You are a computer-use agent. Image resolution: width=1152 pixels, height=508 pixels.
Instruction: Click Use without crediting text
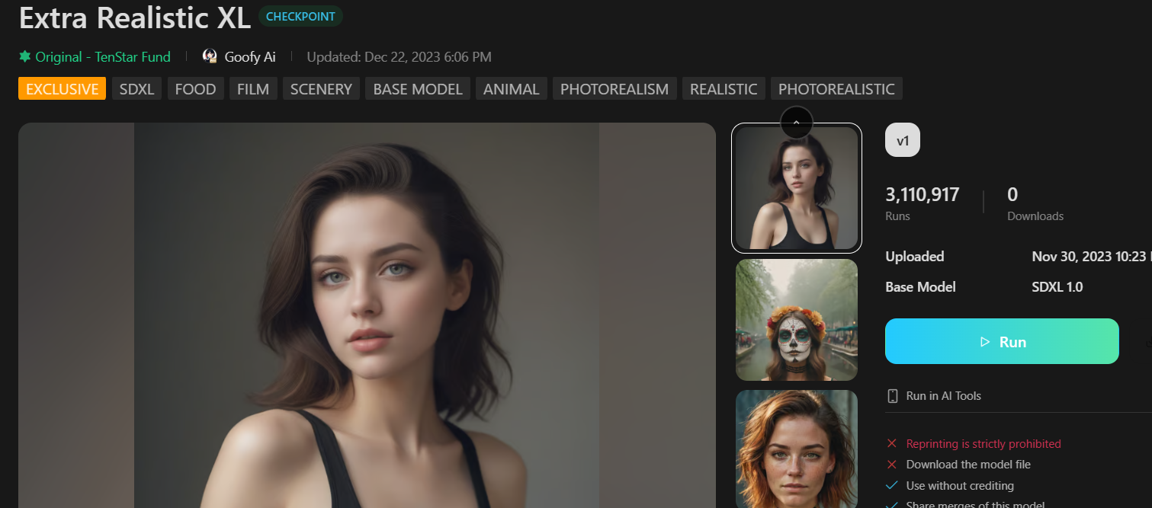(x=960, y=485)
